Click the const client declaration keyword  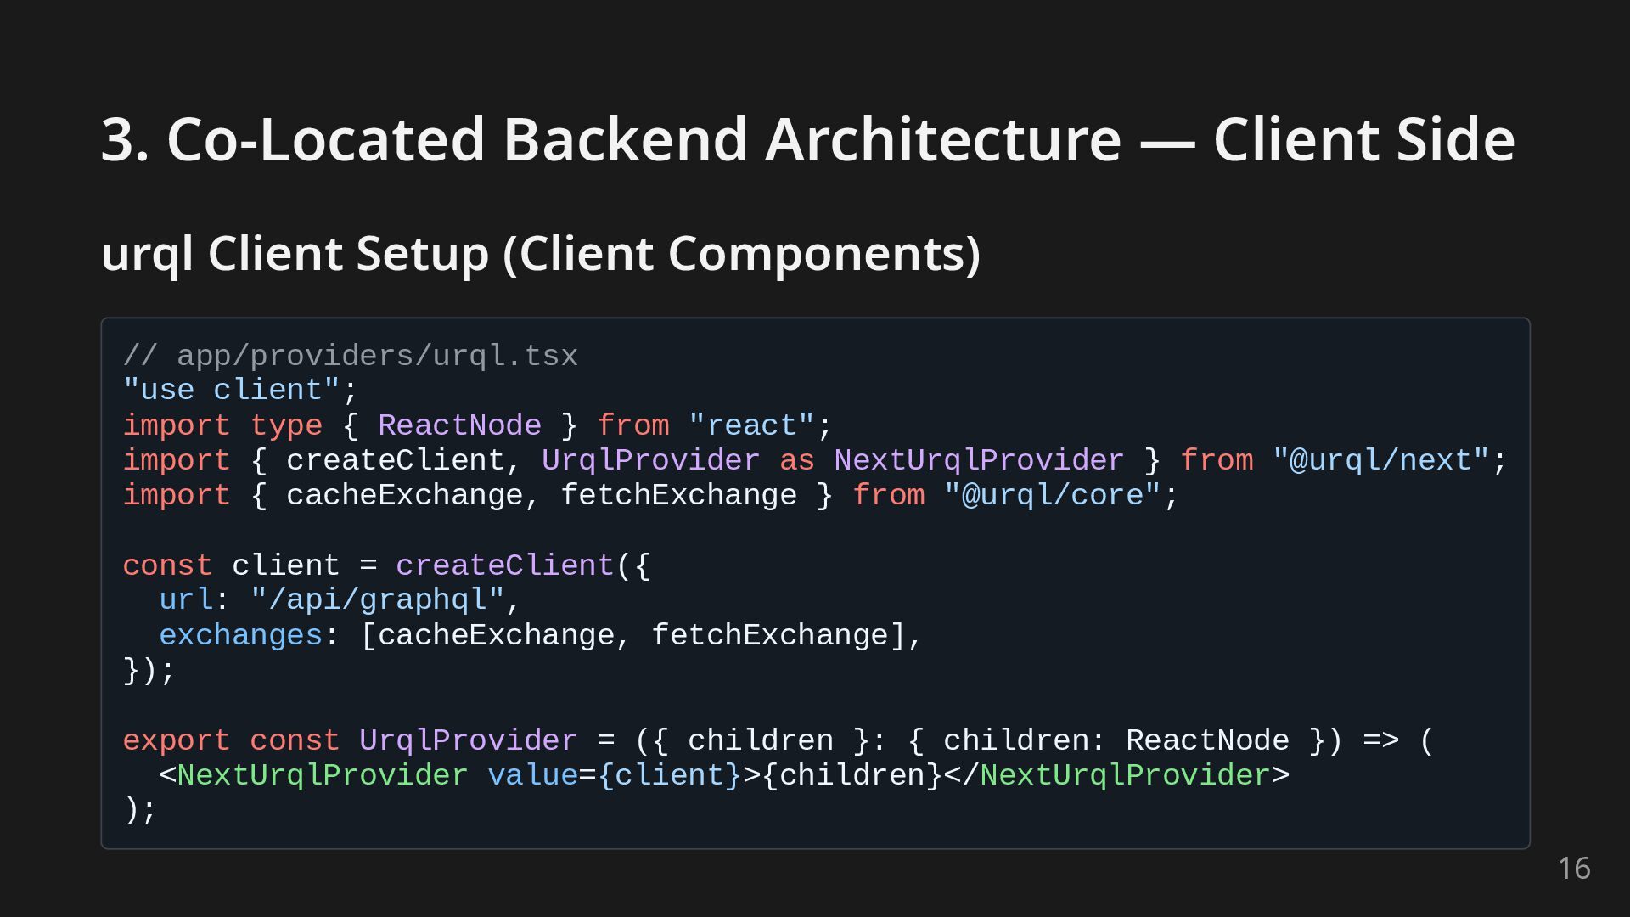[x=166, y=565]
